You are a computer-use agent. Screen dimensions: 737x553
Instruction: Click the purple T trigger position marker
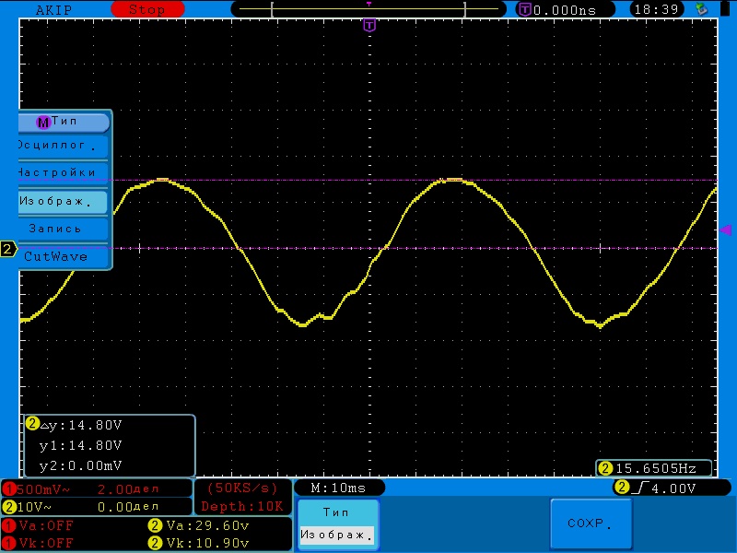tap(369, 26)
